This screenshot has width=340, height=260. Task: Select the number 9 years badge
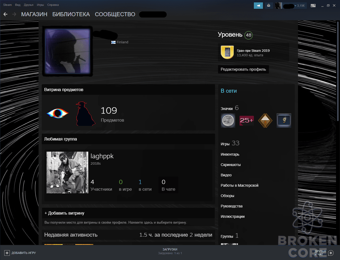click(x=284, y=121)
